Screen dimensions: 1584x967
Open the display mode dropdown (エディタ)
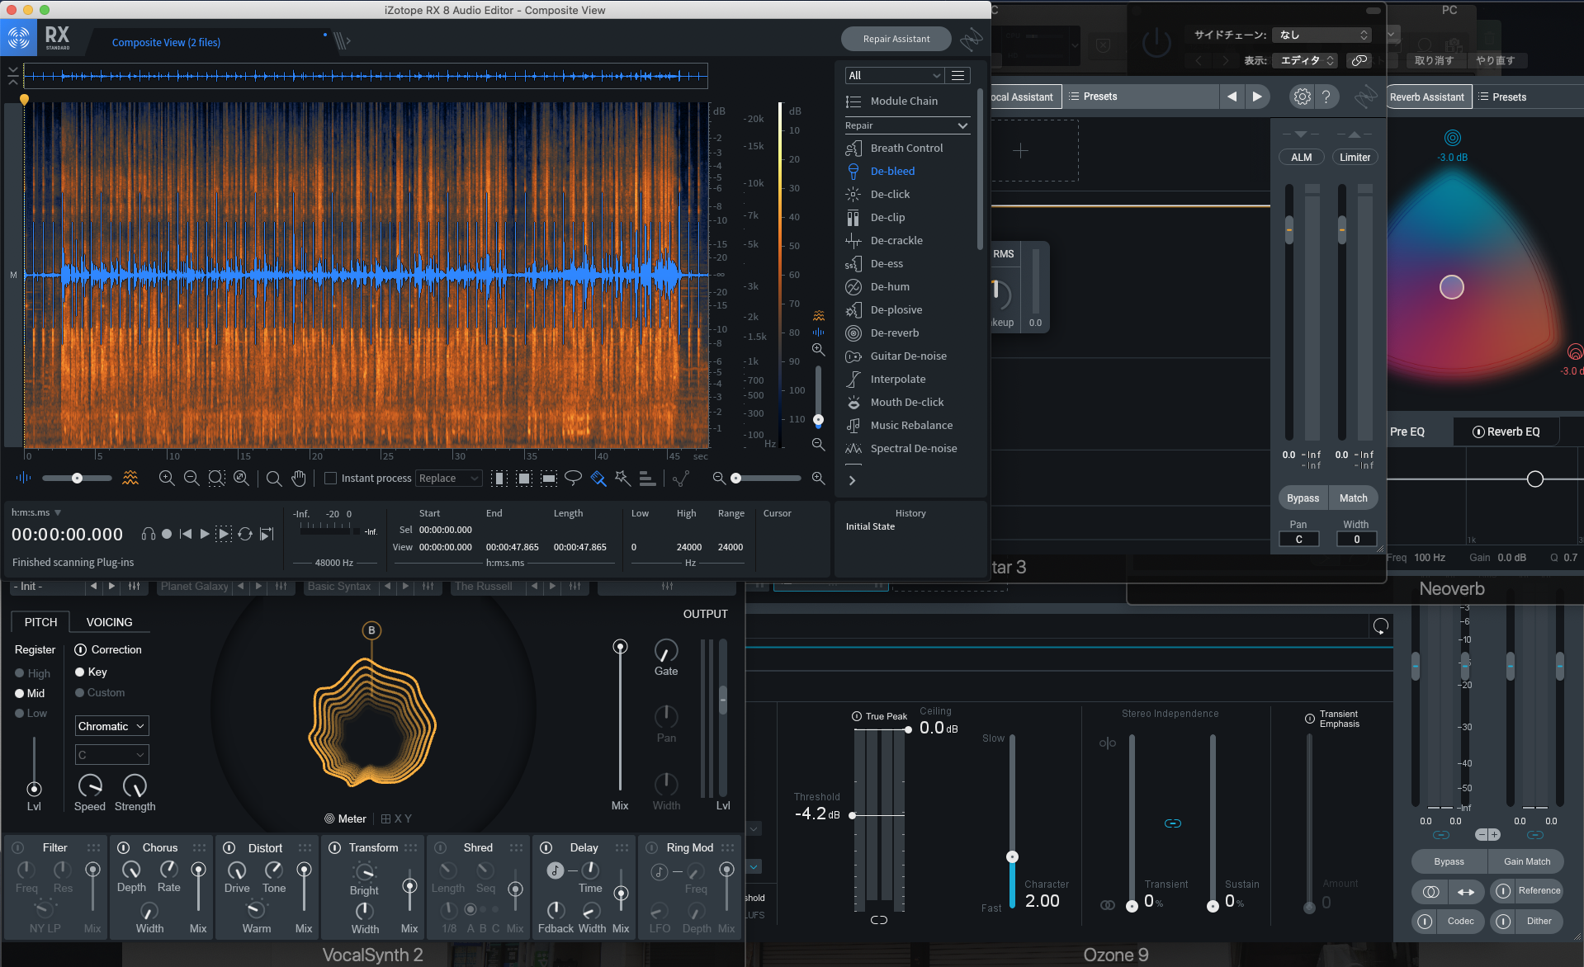(1305, 60)
